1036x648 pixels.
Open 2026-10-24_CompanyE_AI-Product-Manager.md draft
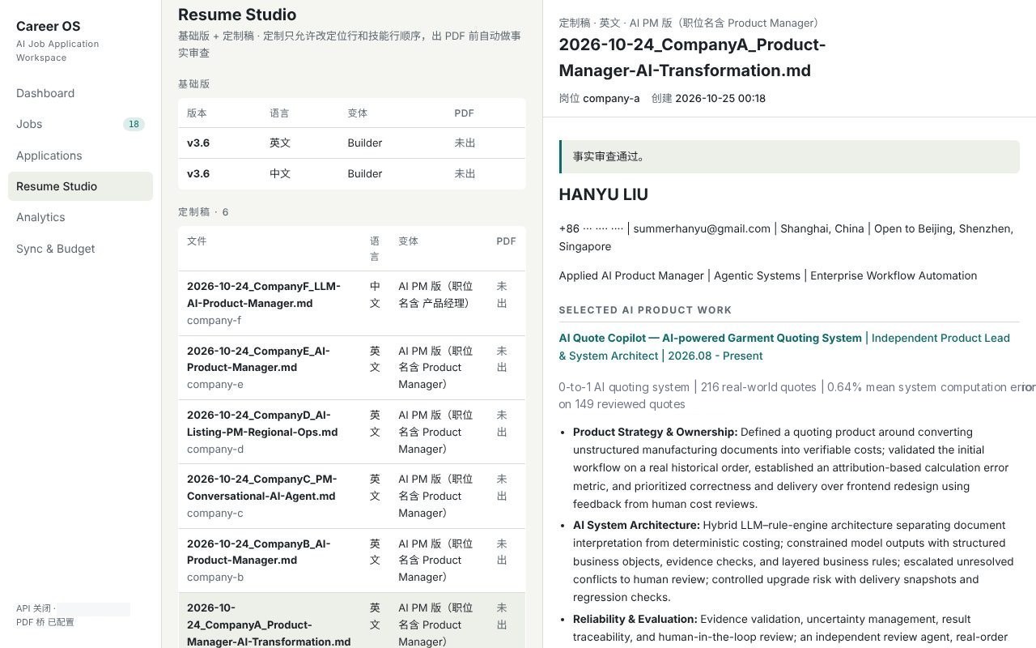pos(351,367)
